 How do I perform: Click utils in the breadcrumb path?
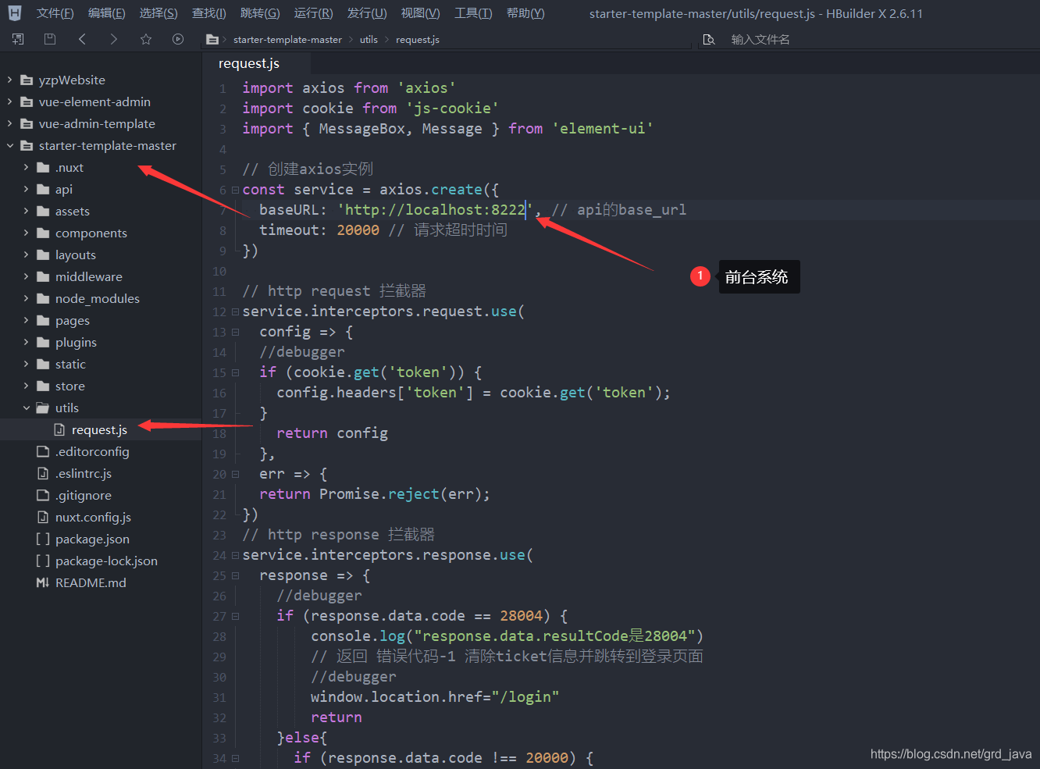[x=369, y=40]
